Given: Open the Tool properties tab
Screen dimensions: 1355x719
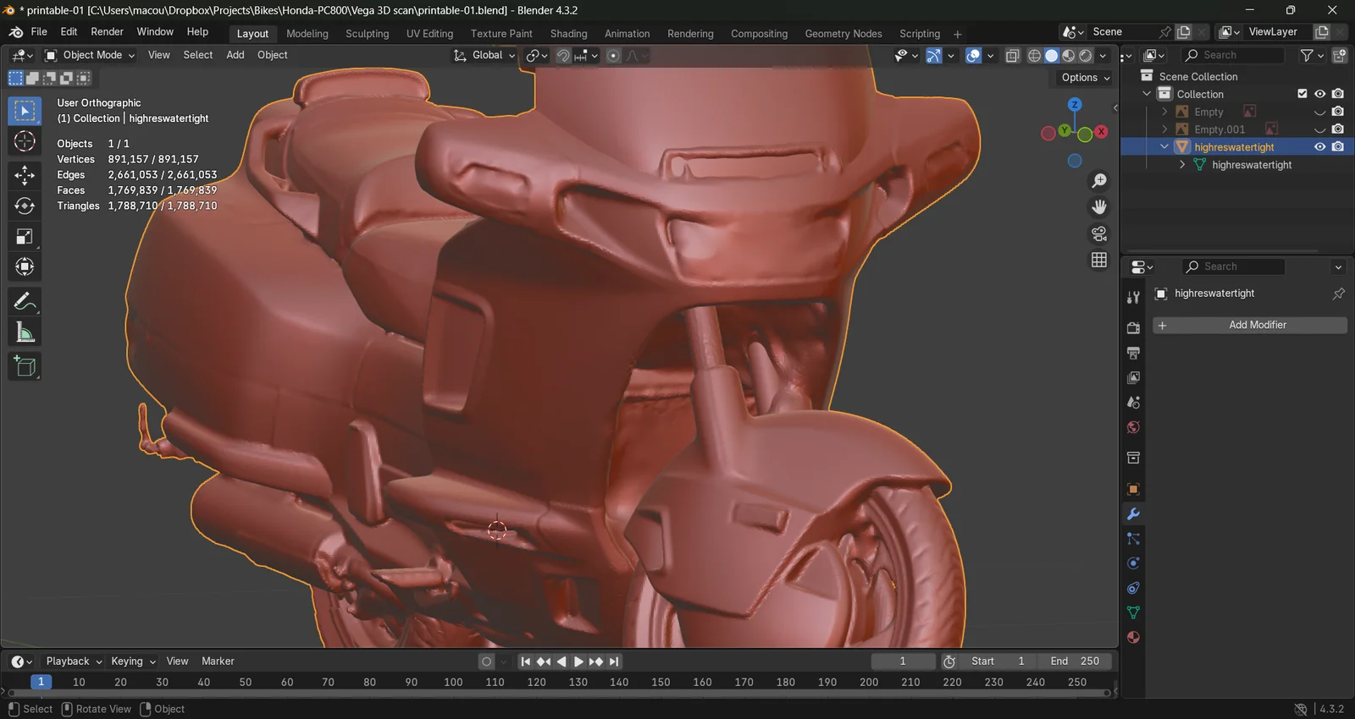Looking at the screenshot, I should pyautogui.click(x=1133, y=297).
